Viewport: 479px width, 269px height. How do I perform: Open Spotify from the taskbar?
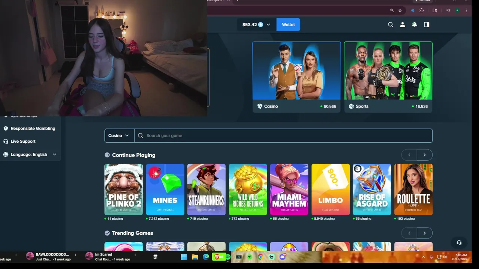[228, 257]
